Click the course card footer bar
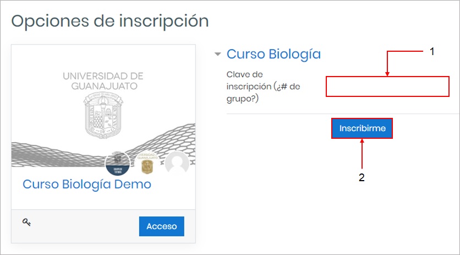Image resolution: width=460 pixels, height=255 pixels. tap(103, 226)
